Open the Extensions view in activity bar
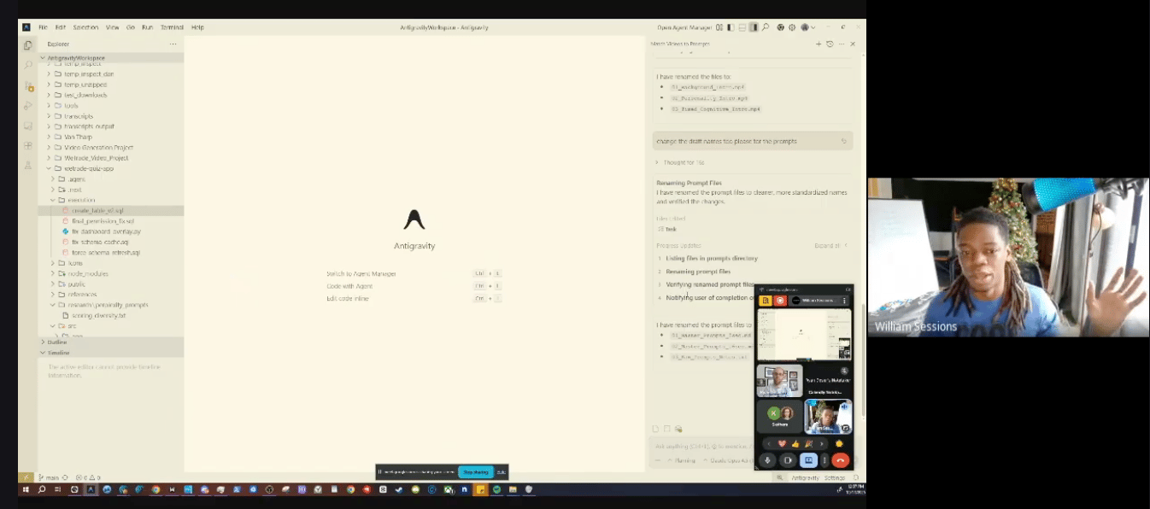This screenshot has height=509, width=1150. point(28,145)
